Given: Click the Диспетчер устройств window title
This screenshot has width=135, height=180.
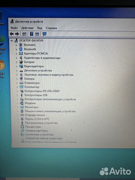Looking at the screenshot, I should [x=29, y=22].
